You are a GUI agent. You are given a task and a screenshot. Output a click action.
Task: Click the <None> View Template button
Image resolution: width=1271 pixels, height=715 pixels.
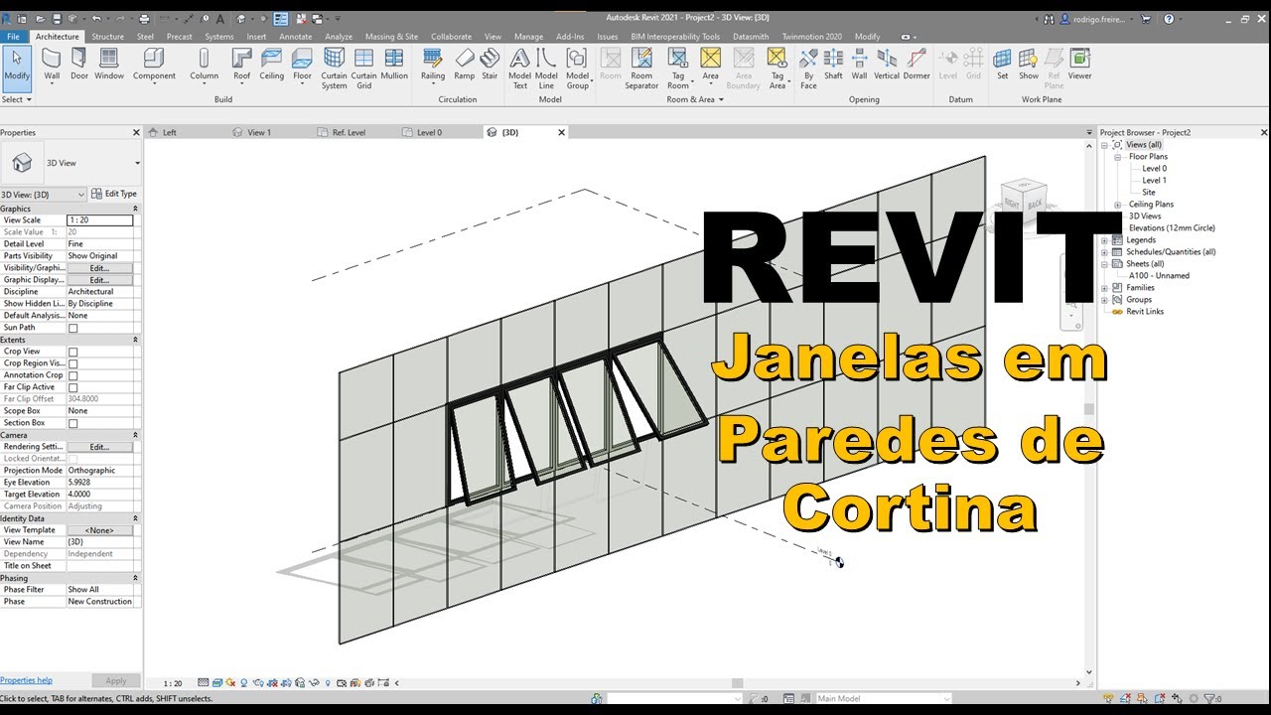(x=99, y=530)
